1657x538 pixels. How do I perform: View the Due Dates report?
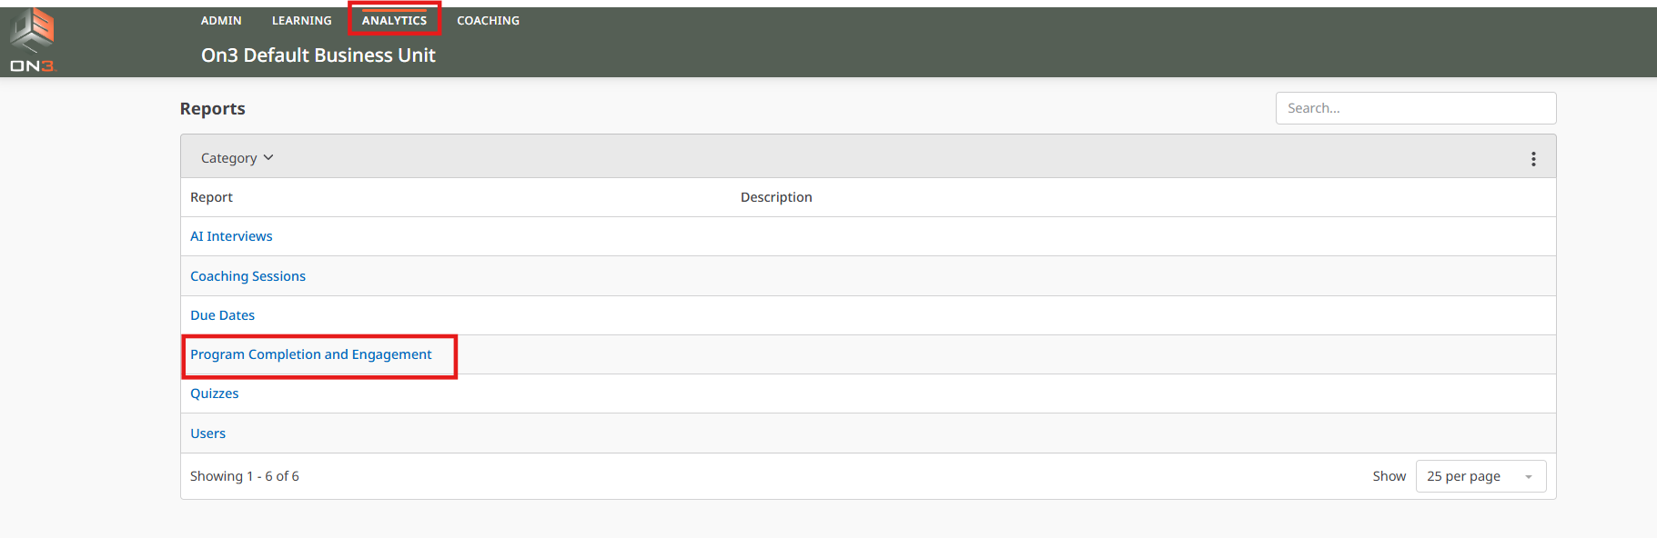point(222,315)
